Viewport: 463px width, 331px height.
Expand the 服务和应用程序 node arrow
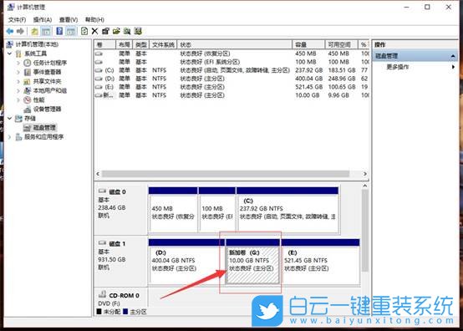(x=10, y=137)
